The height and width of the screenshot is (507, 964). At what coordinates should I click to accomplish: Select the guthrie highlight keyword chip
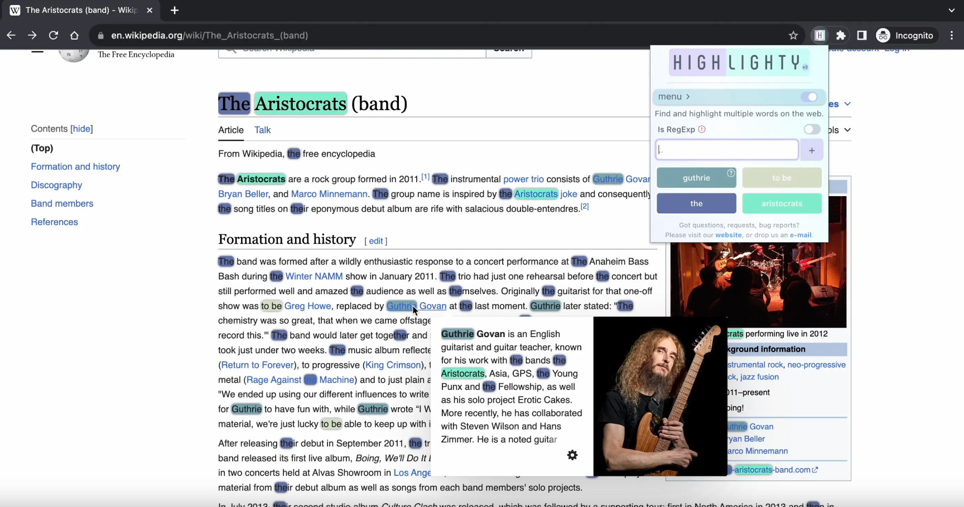(696, 178)
